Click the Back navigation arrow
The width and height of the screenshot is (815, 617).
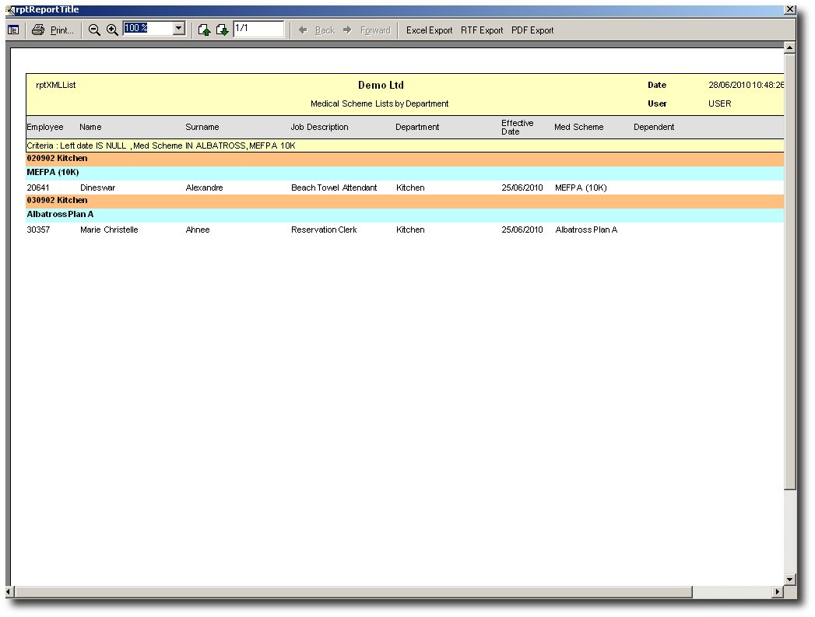tap(317, 30)
